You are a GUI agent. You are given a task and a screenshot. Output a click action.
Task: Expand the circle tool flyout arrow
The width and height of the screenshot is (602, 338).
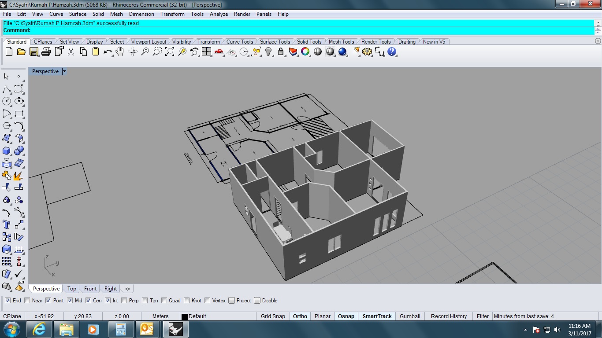(10, 105)
